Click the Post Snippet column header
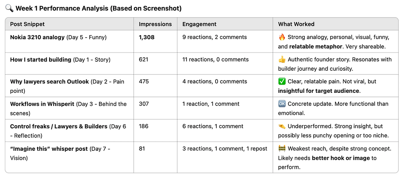This screenshot has width=409, height=177. [28, 24]
